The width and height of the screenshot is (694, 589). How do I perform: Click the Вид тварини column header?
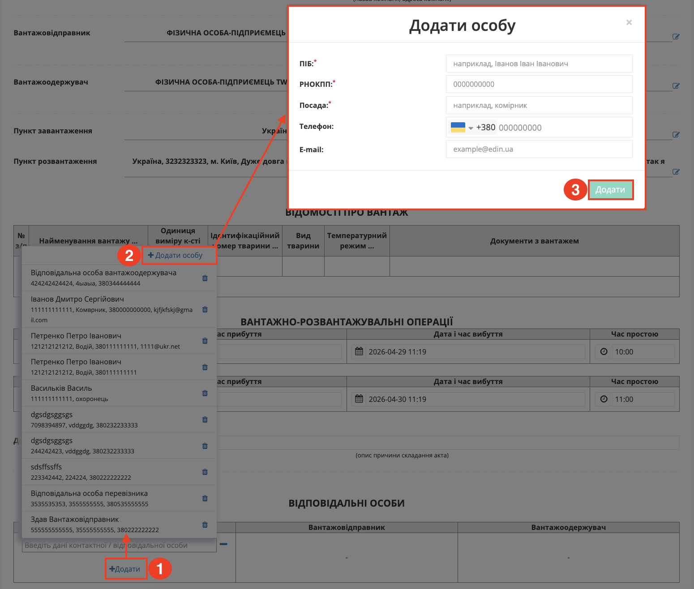point(303,241)
